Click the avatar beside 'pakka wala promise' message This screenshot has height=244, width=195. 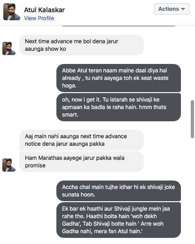pyautogui.click(x=9, y=165)
